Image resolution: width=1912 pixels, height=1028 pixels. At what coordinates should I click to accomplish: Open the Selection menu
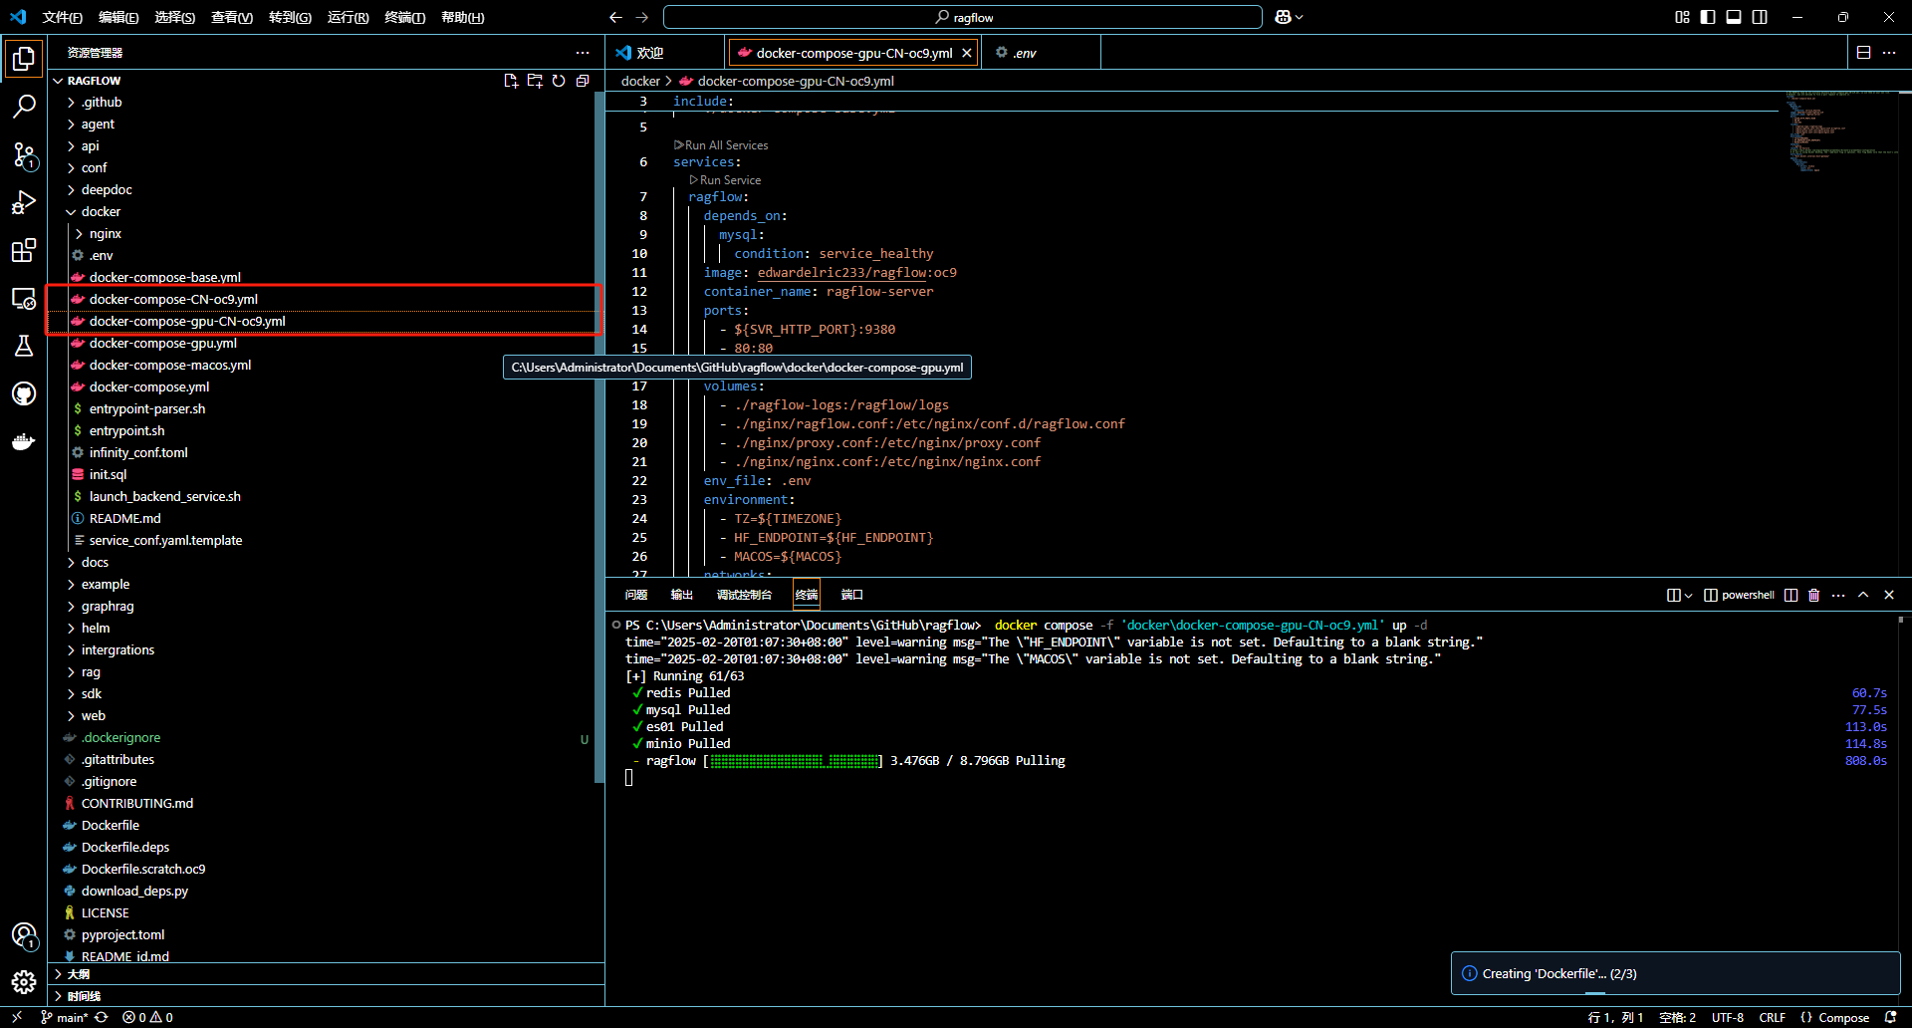[x=174, y=17]
